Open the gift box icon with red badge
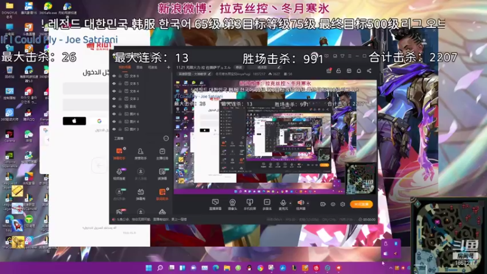 (x=329, y=71)
